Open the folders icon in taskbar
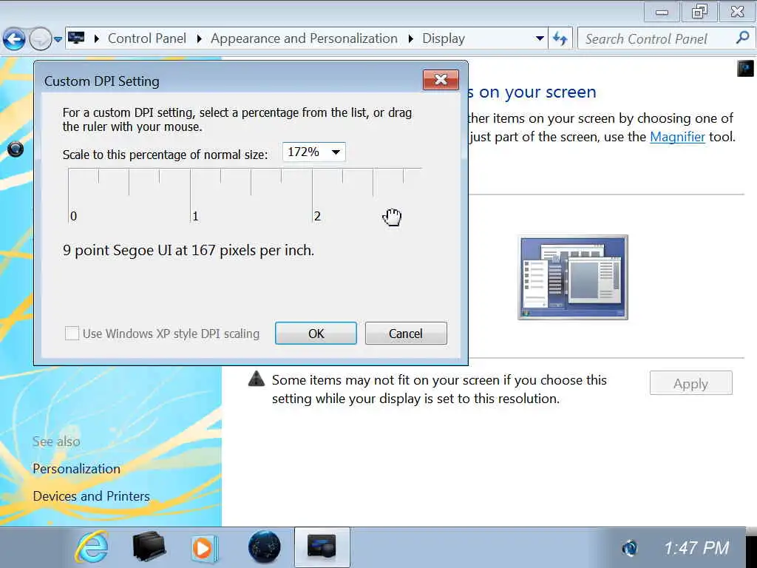The height and width of the screenshot is (568, 757). 149,547
